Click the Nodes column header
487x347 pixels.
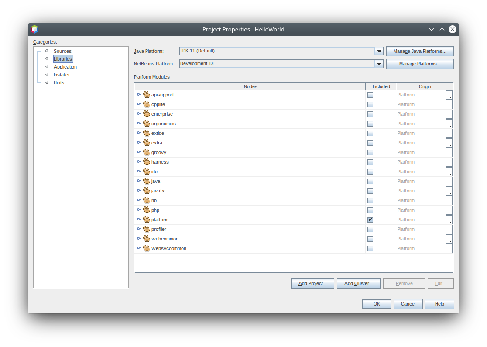250,86
